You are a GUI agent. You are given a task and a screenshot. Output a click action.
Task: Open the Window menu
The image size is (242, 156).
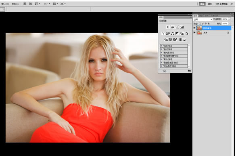point(5,4)
